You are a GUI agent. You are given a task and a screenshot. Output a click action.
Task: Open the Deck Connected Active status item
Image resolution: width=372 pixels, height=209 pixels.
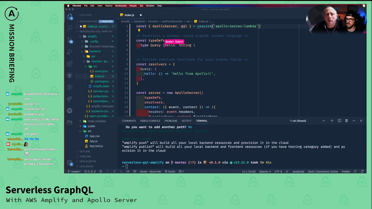coord(323,172)
